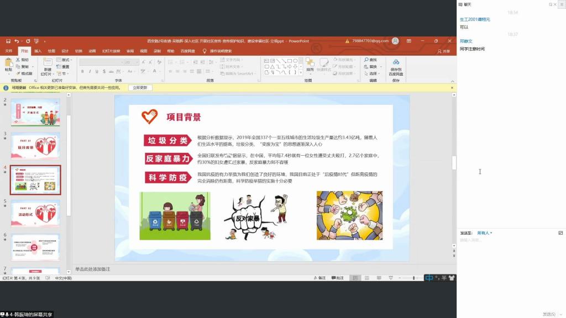
Task: Open the chat image/screenshot icon
Action: (x=560, y=233)
